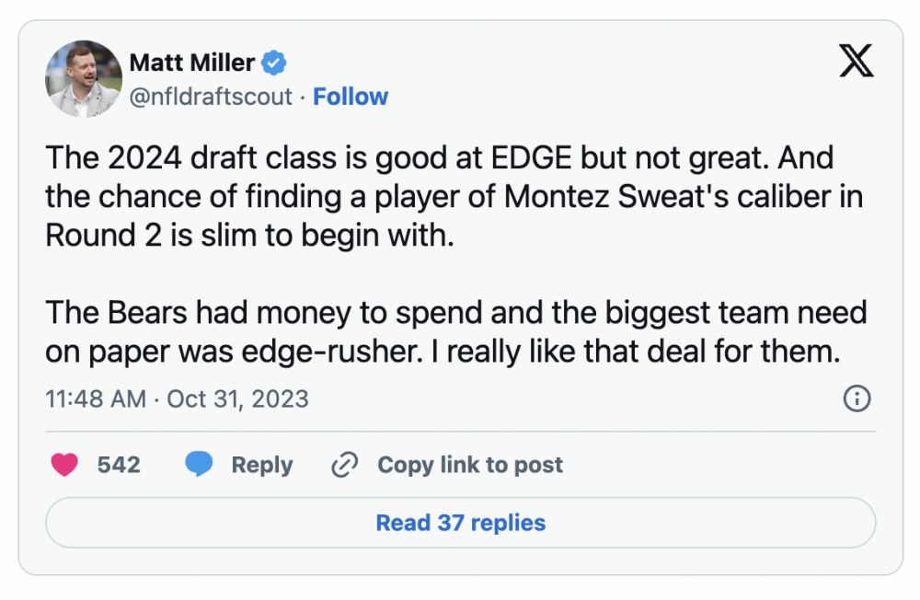The image size is (920, 600).
Task: Follow the nfldraftscout account
Action: pyautogui.click(x=351, y=97)
